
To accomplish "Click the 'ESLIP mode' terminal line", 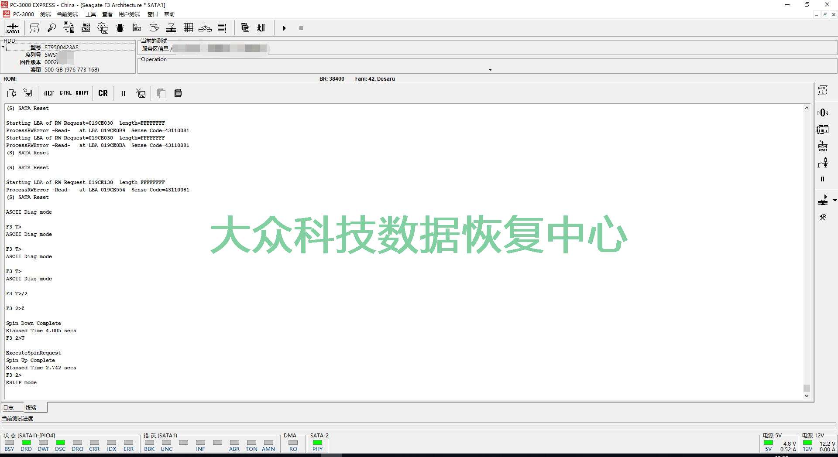I will (21, 382).
